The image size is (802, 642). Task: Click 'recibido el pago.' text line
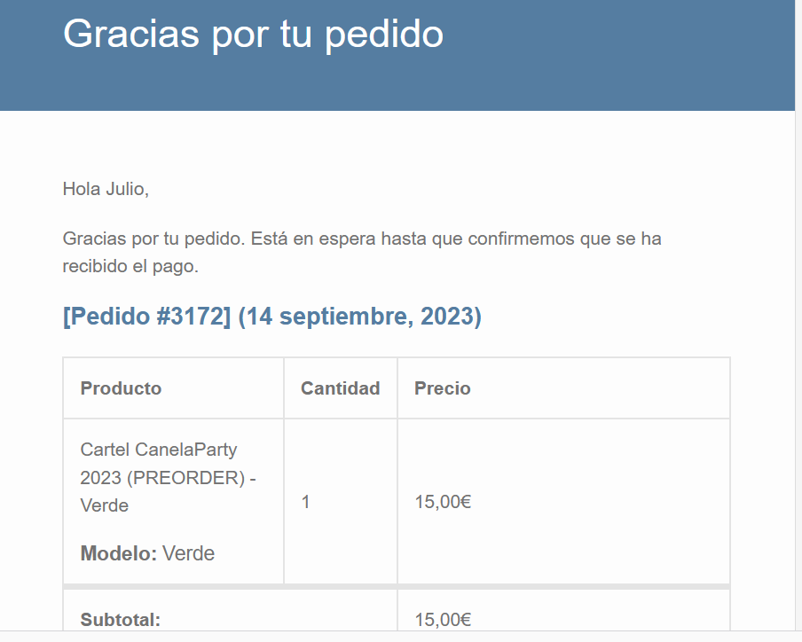(x=130, y=266)
